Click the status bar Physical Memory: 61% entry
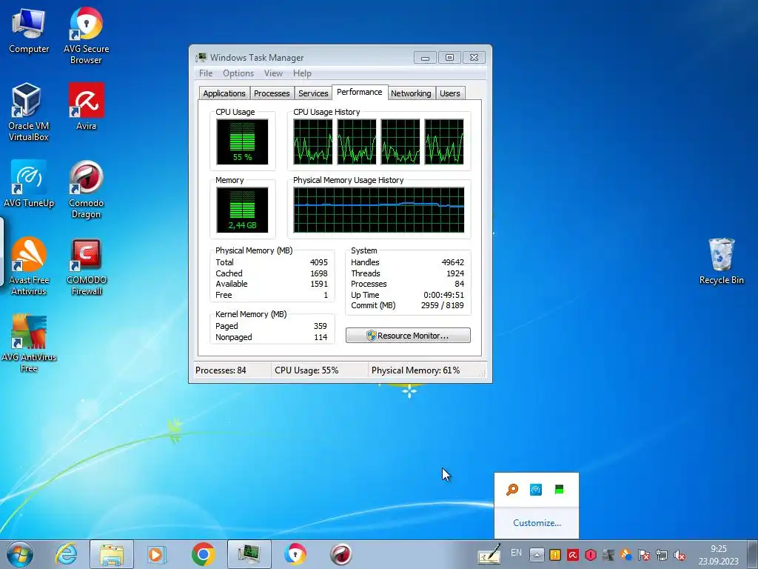 click(416, 370)
